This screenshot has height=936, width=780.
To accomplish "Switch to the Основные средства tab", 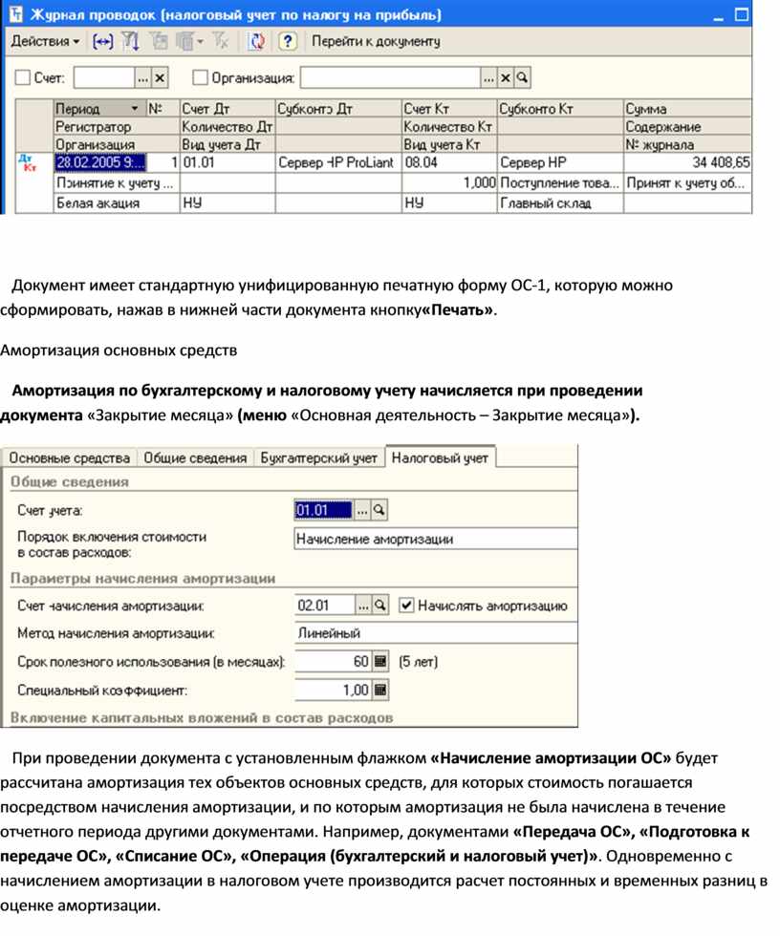I will (x=69, y=457).
